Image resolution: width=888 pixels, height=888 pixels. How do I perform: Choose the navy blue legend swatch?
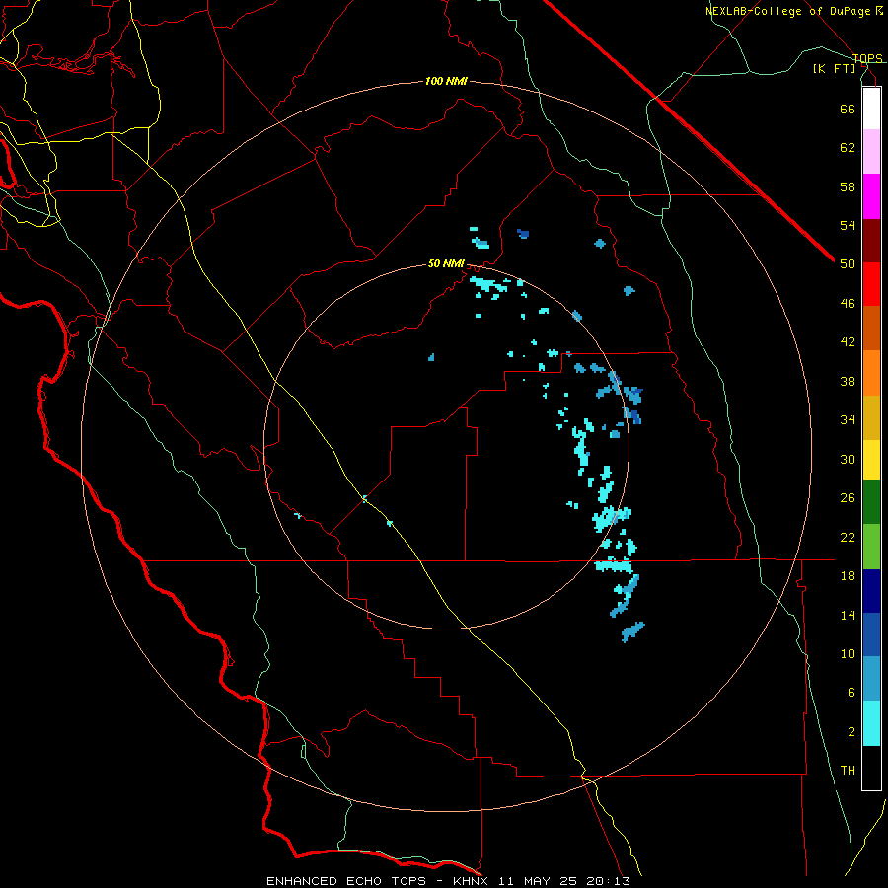click(871, 591)
